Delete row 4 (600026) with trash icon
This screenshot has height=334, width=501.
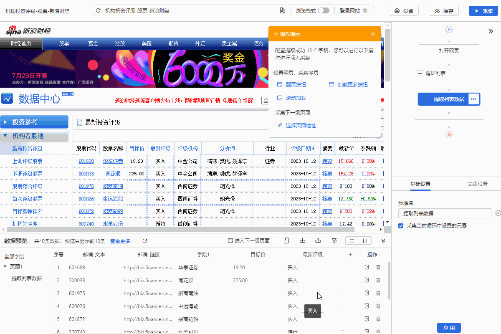[378, 306]
